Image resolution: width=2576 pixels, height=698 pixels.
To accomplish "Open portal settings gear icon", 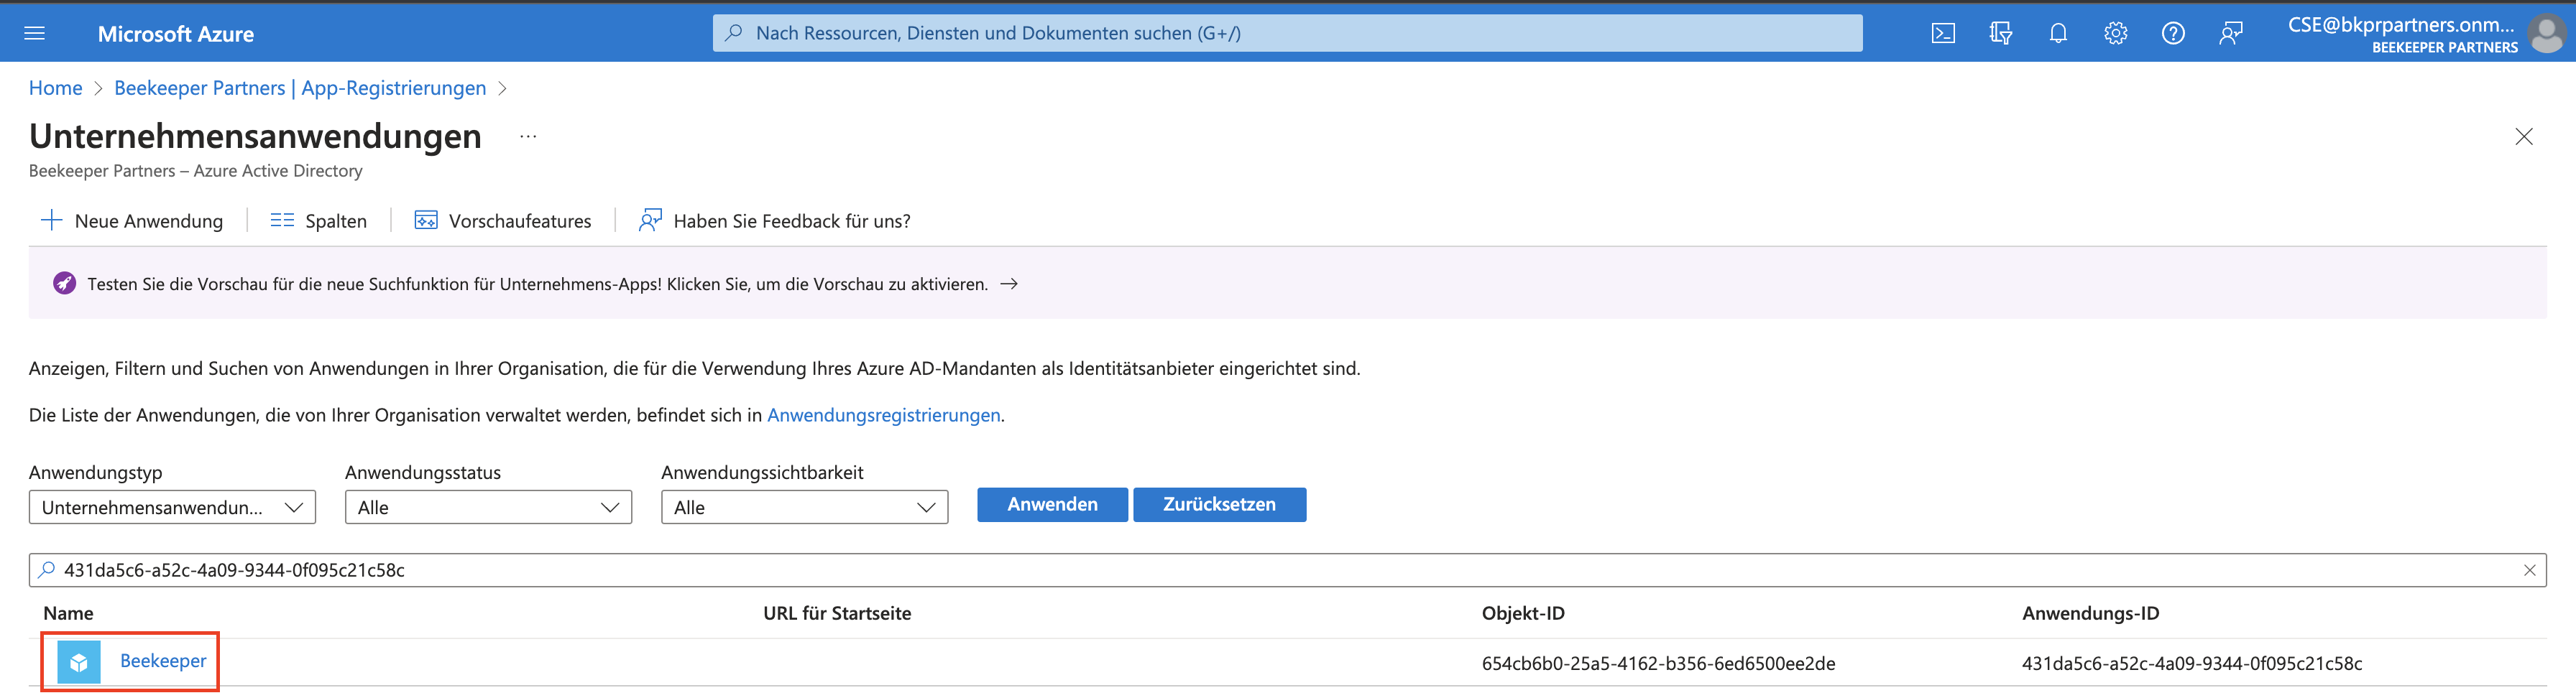I will point(2115,33).
